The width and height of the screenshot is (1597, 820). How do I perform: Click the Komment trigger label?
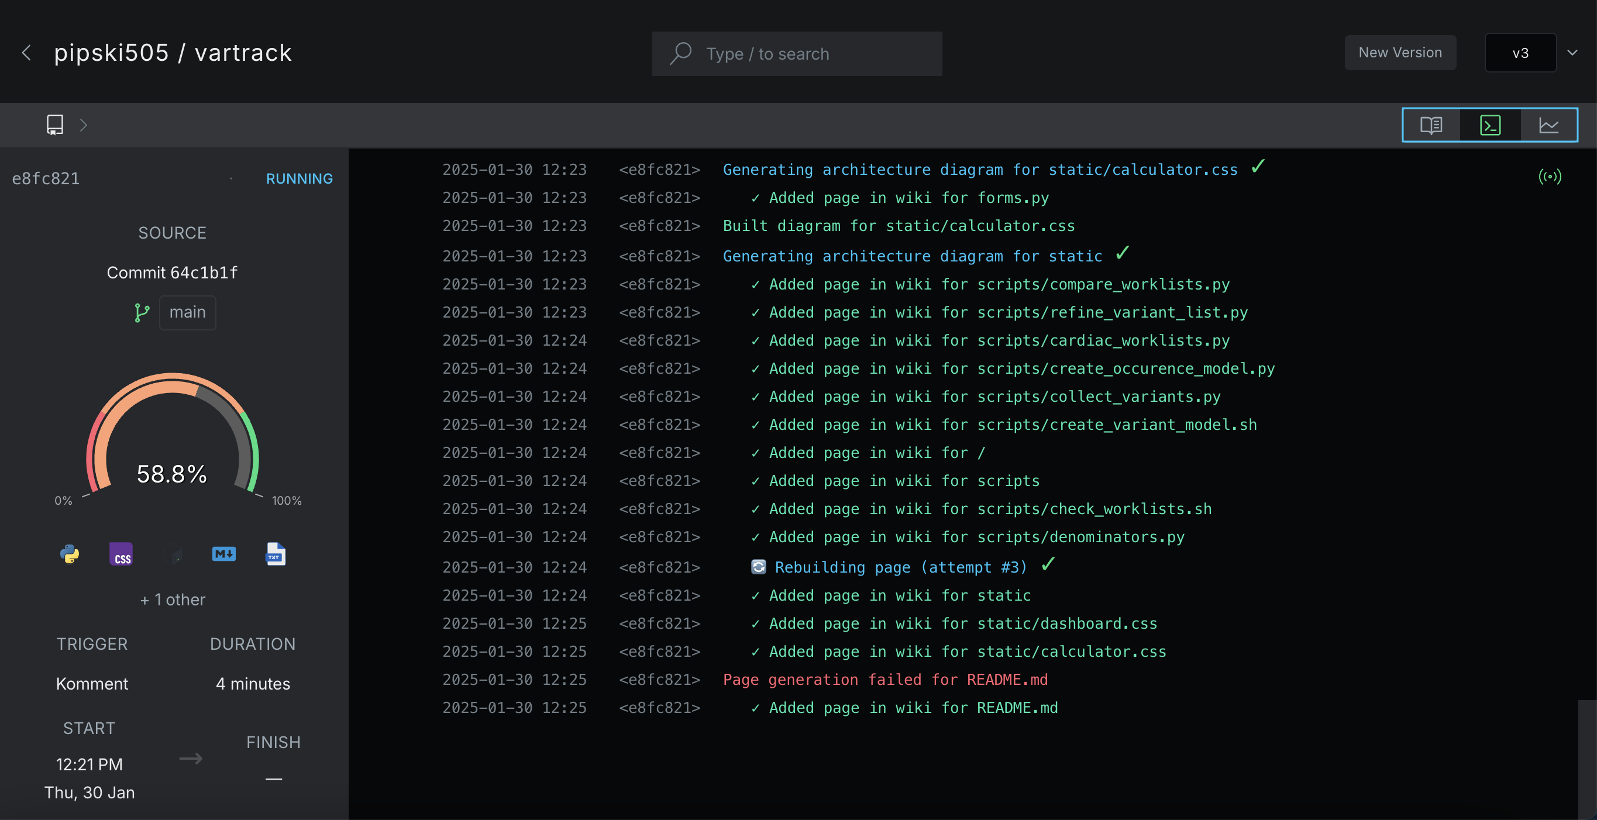pyautogui.click(x=91, y=683)
